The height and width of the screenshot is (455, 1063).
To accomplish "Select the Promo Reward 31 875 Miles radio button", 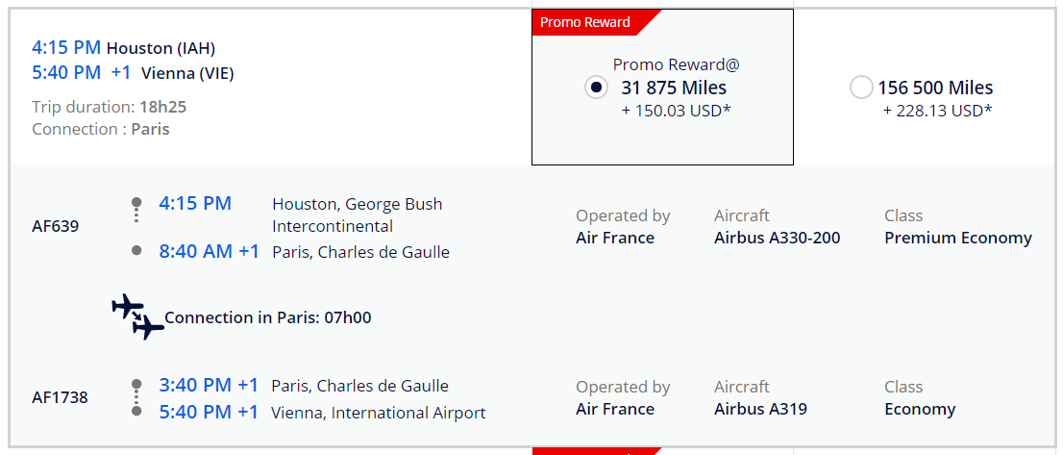I will coord(596,88).
